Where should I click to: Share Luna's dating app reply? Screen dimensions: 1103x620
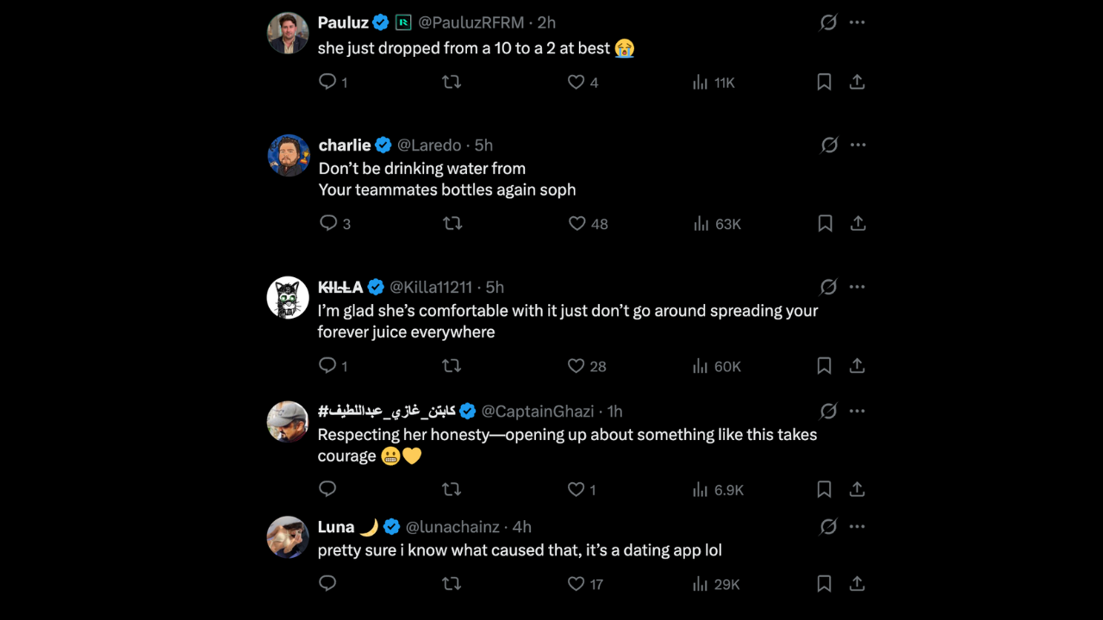857,583
